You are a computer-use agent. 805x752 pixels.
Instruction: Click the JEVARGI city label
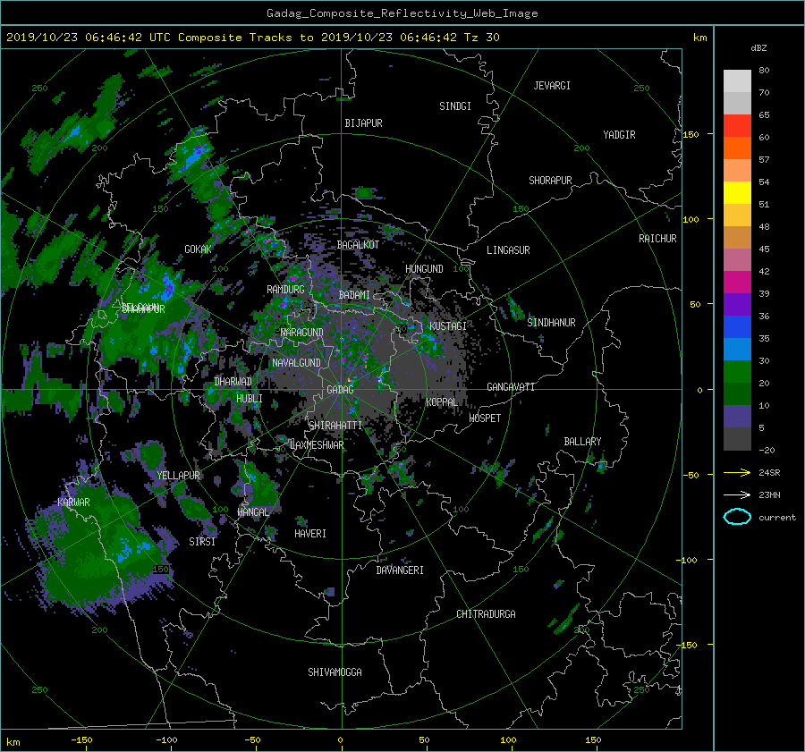coord(552,86)
